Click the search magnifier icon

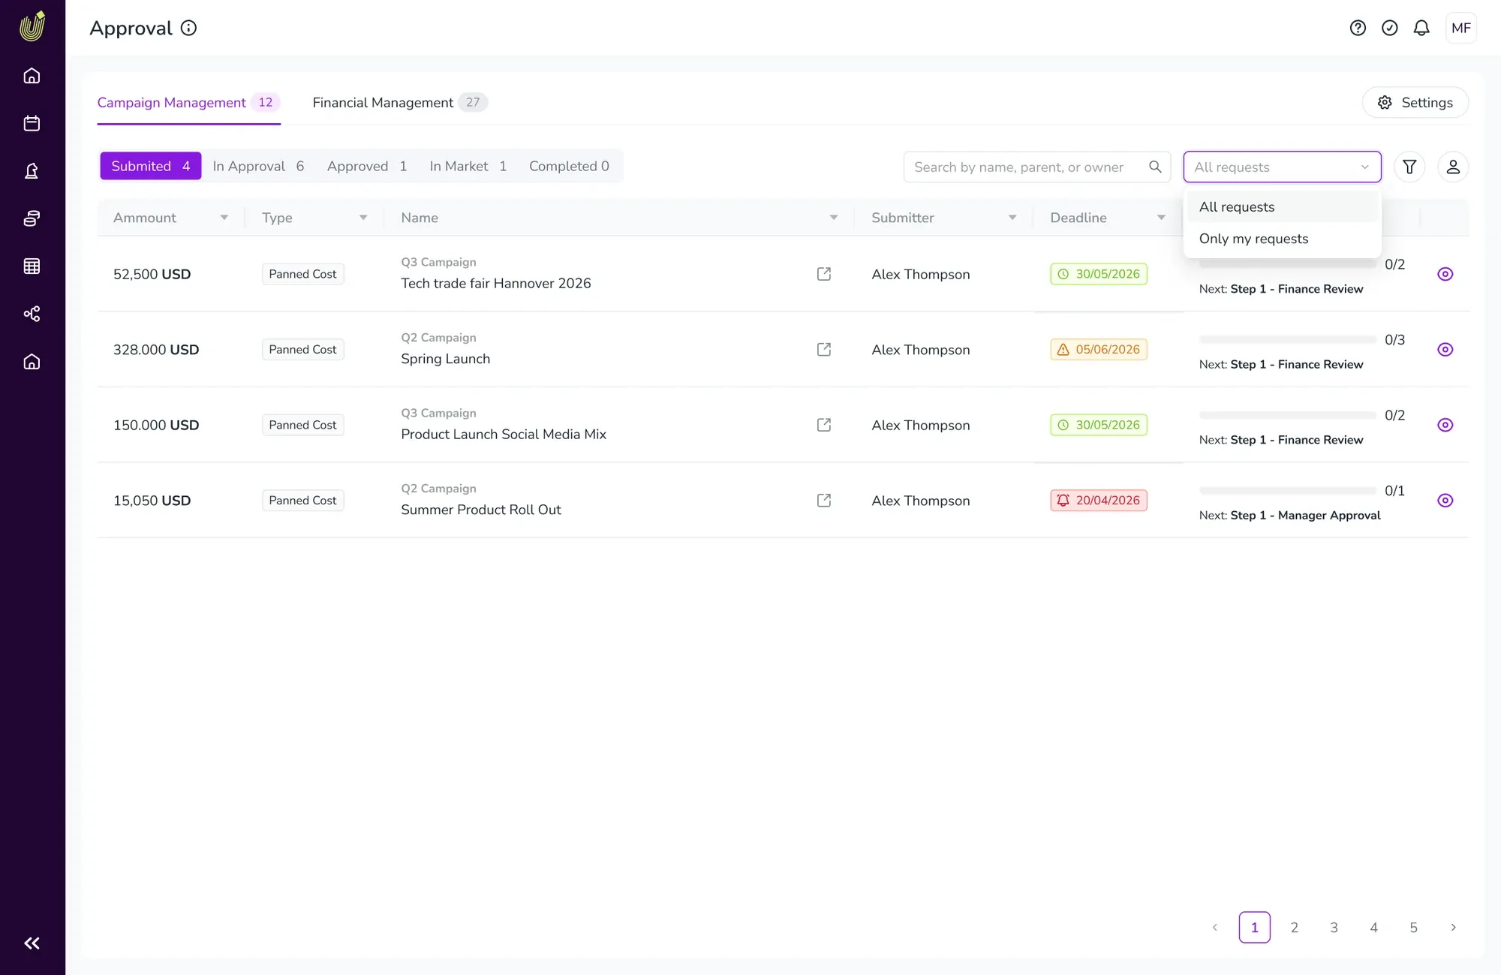(x=1155, y=167)
